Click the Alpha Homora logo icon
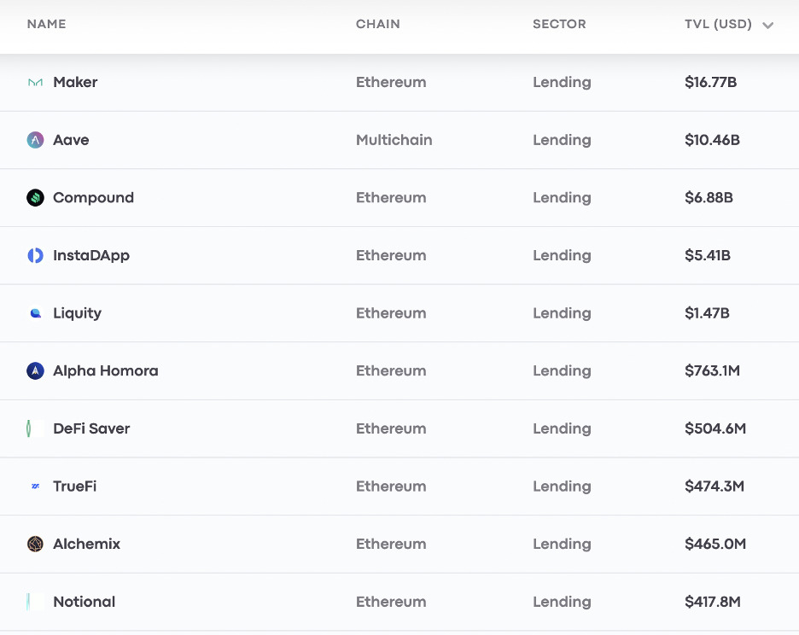Screen dimensions: 799x635 pos(35,370)
